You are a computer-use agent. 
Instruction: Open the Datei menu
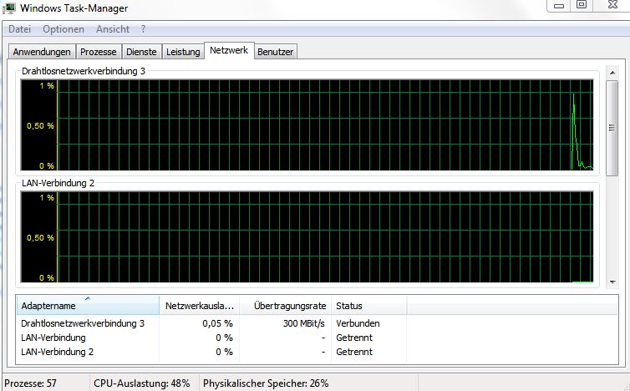(19, 29)
